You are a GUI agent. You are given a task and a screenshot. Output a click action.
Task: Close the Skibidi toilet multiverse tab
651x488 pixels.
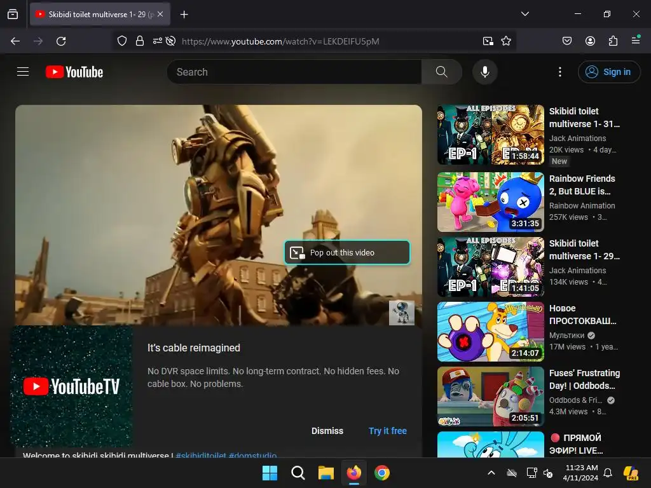pos(160,14)
